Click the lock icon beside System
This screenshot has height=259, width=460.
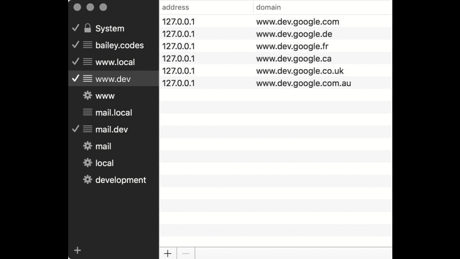(88, 29)
